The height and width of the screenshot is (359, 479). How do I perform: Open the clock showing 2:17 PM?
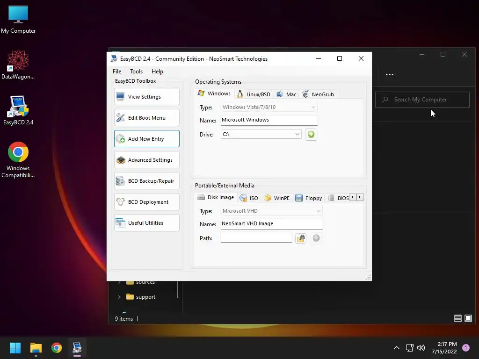click(x=444, y=348)
